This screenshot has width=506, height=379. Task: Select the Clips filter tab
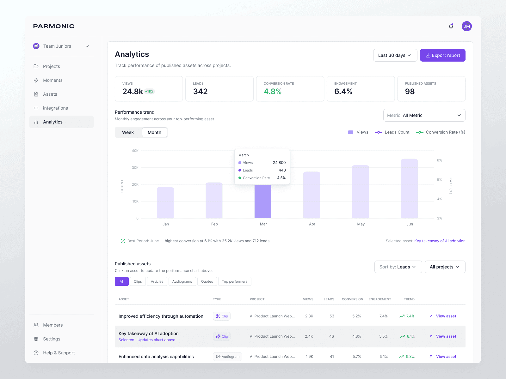(138, 281)
